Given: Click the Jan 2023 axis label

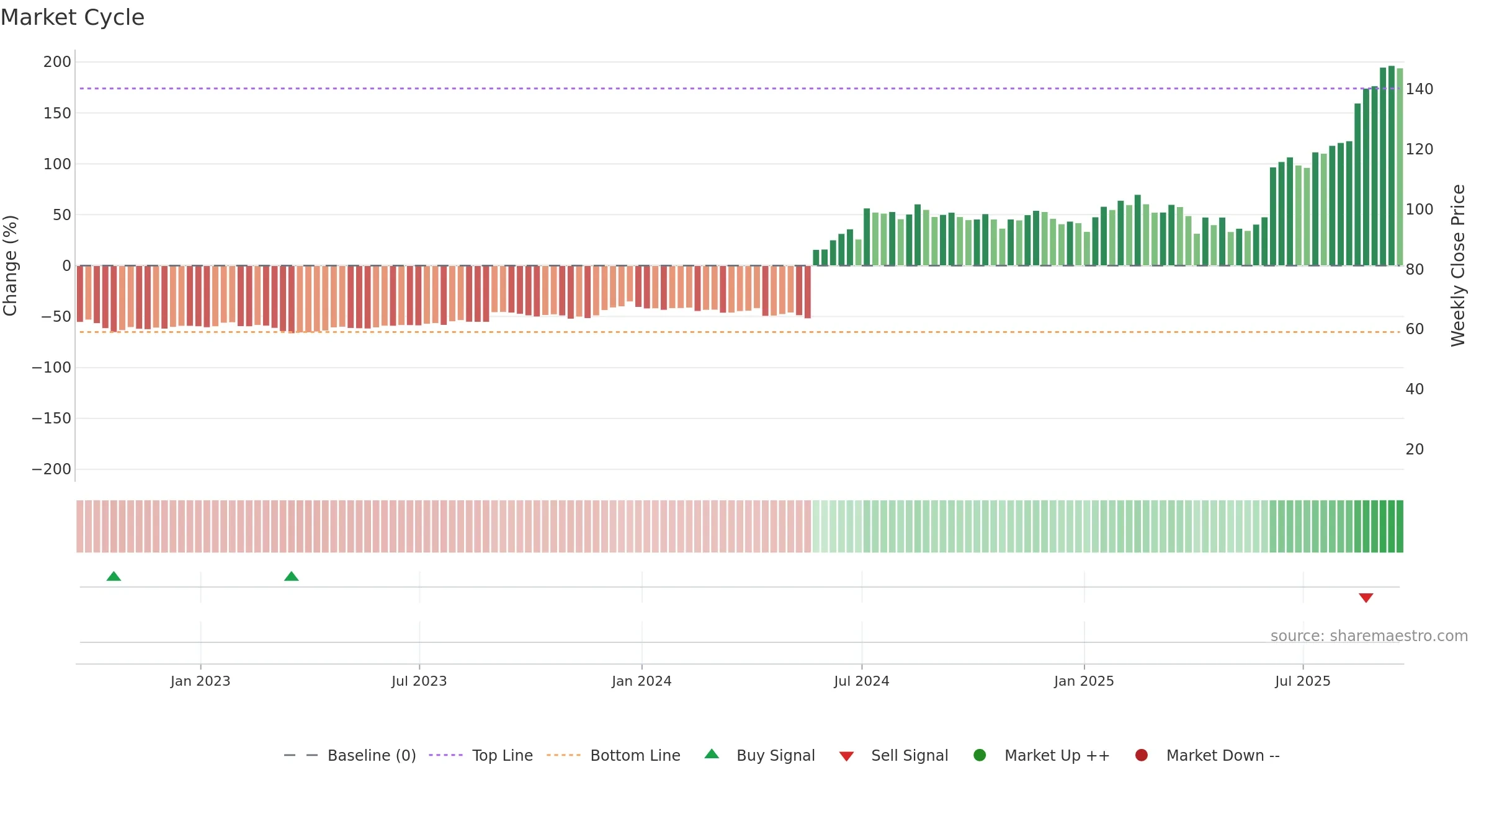Looking at the screenshot, I should [x=200, y=681].
